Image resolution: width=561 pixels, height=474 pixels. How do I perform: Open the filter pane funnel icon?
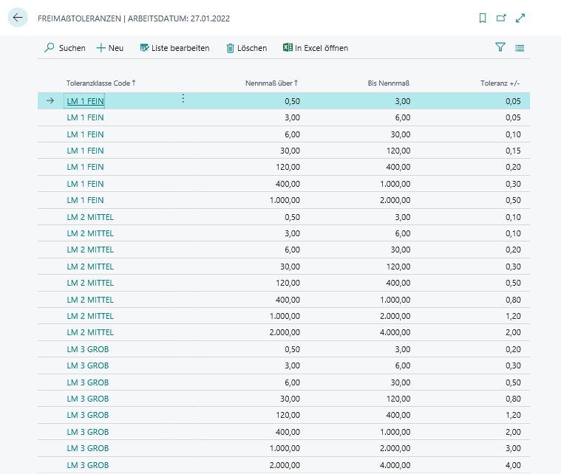(x=500, y=47)
